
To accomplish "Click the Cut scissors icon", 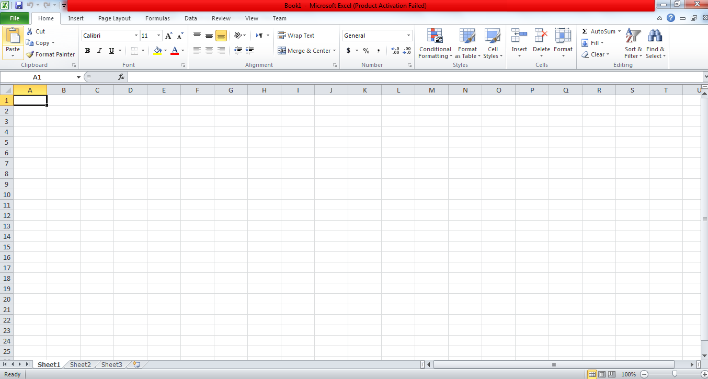I will pyautogui.click(x=30, y=31).
